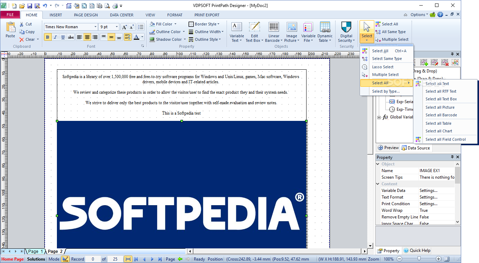The height and width of the screenshot is (263, 479).
Task: Increase font size with grow font icon
Action: point(124,27)
